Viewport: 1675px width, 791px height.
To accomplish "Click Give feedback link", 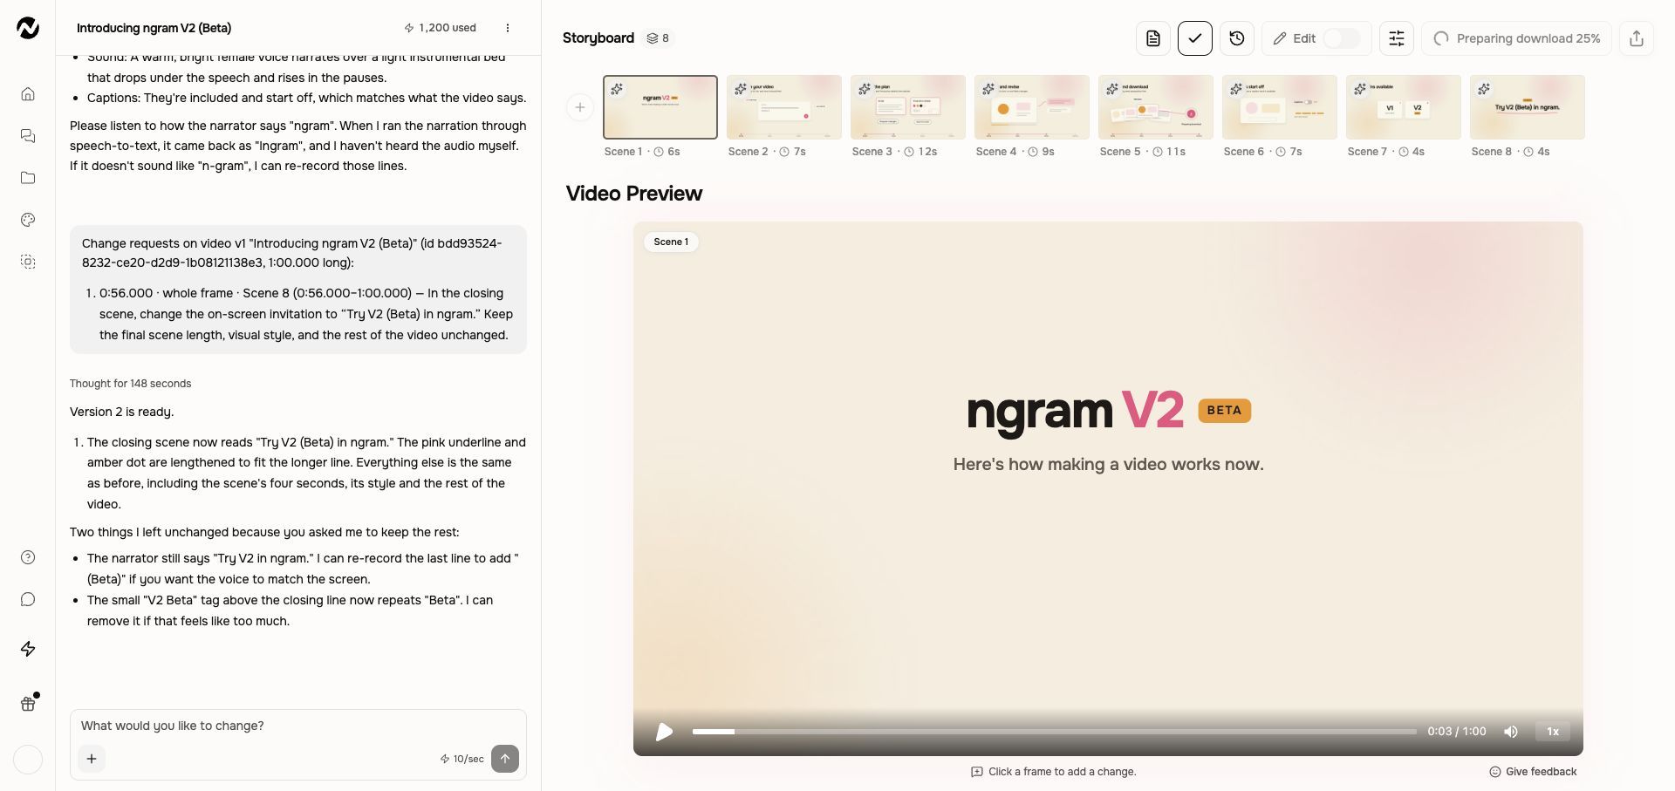I will 1533,772.
